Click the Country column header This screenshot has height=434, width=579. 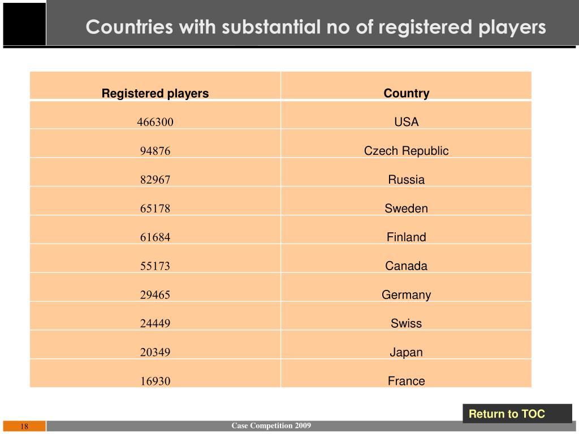click(x=406, y=93)
